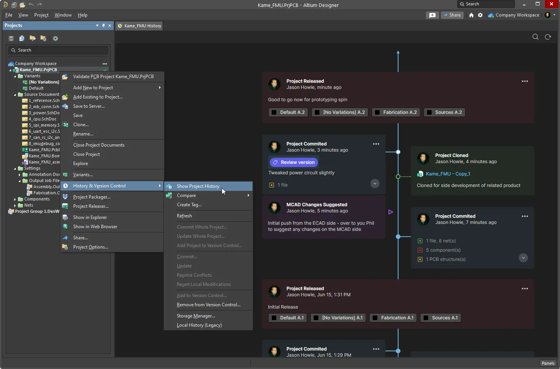Expand the Nets folder in tree
The width and height of the screenshot is (560, 369).
(x=15, y=205)
